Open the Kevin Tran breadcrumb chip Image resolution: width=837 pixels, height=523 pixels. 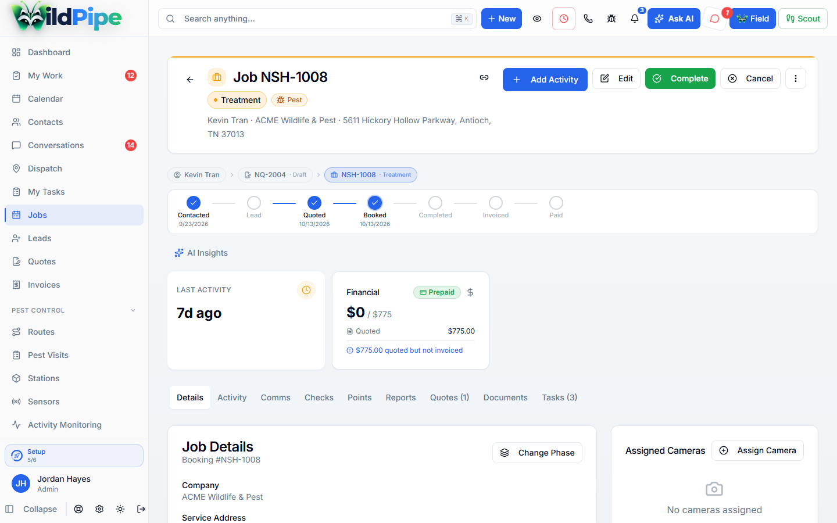pyautogui.click(x=197, y=175)
